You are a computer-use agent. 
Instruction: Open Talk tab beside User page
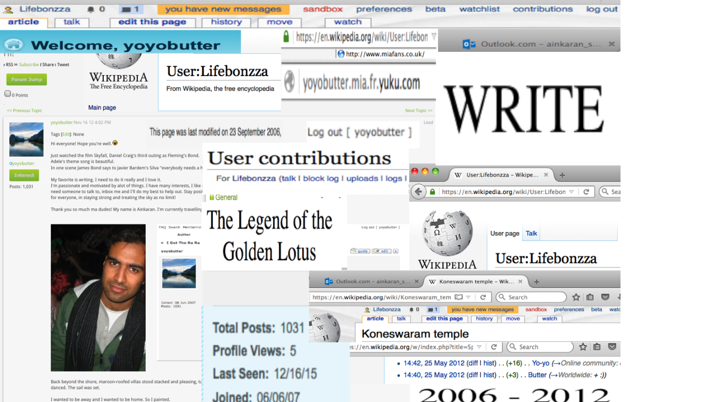(531, 233)
